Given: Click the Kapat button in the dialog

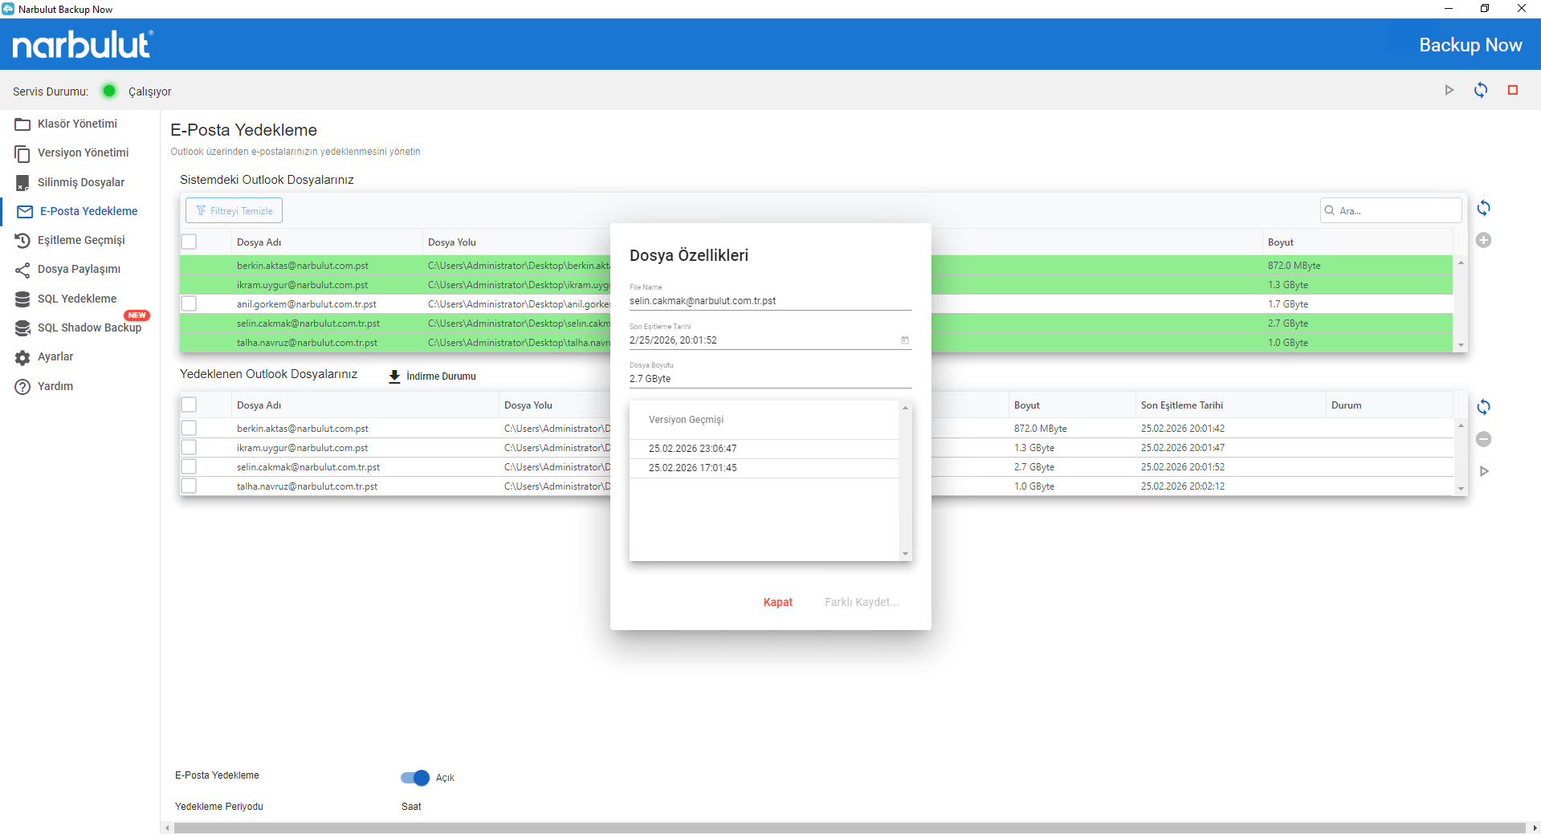Looking at the screenshot, I should 777,602.
